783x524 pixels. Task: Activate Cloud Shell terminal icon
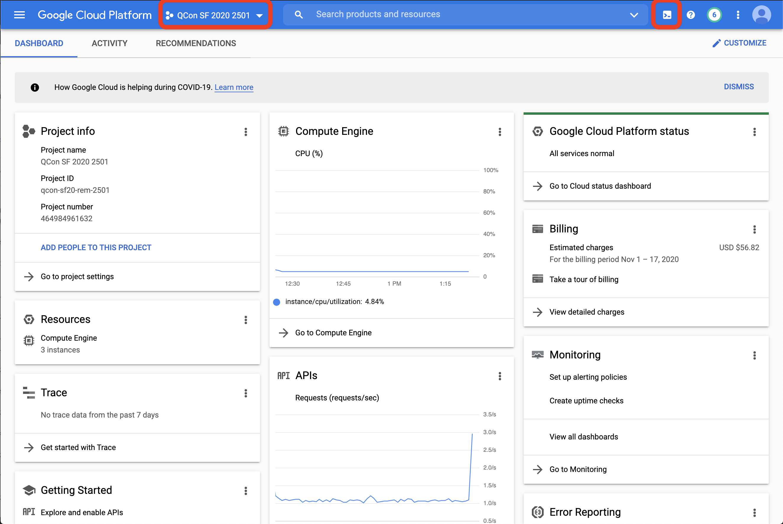[667, 15]
